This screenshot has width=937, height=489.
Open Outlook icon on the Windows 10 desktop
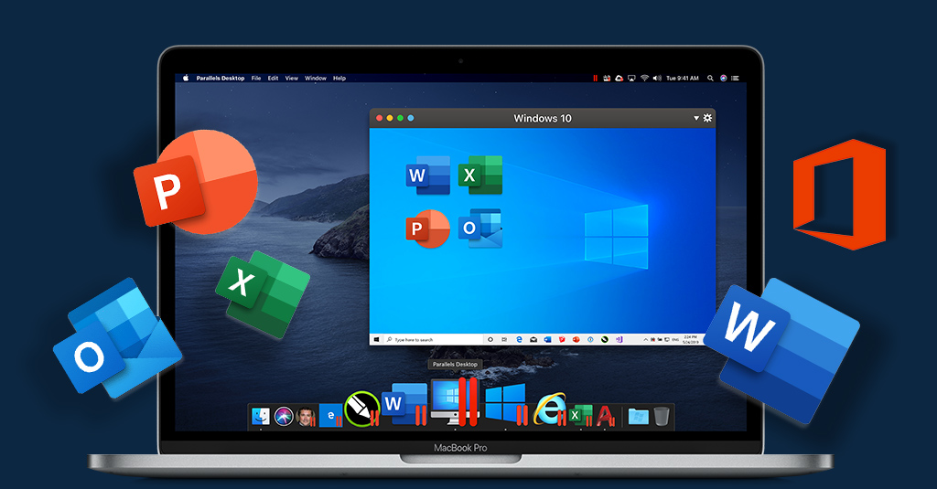(480, 229)
